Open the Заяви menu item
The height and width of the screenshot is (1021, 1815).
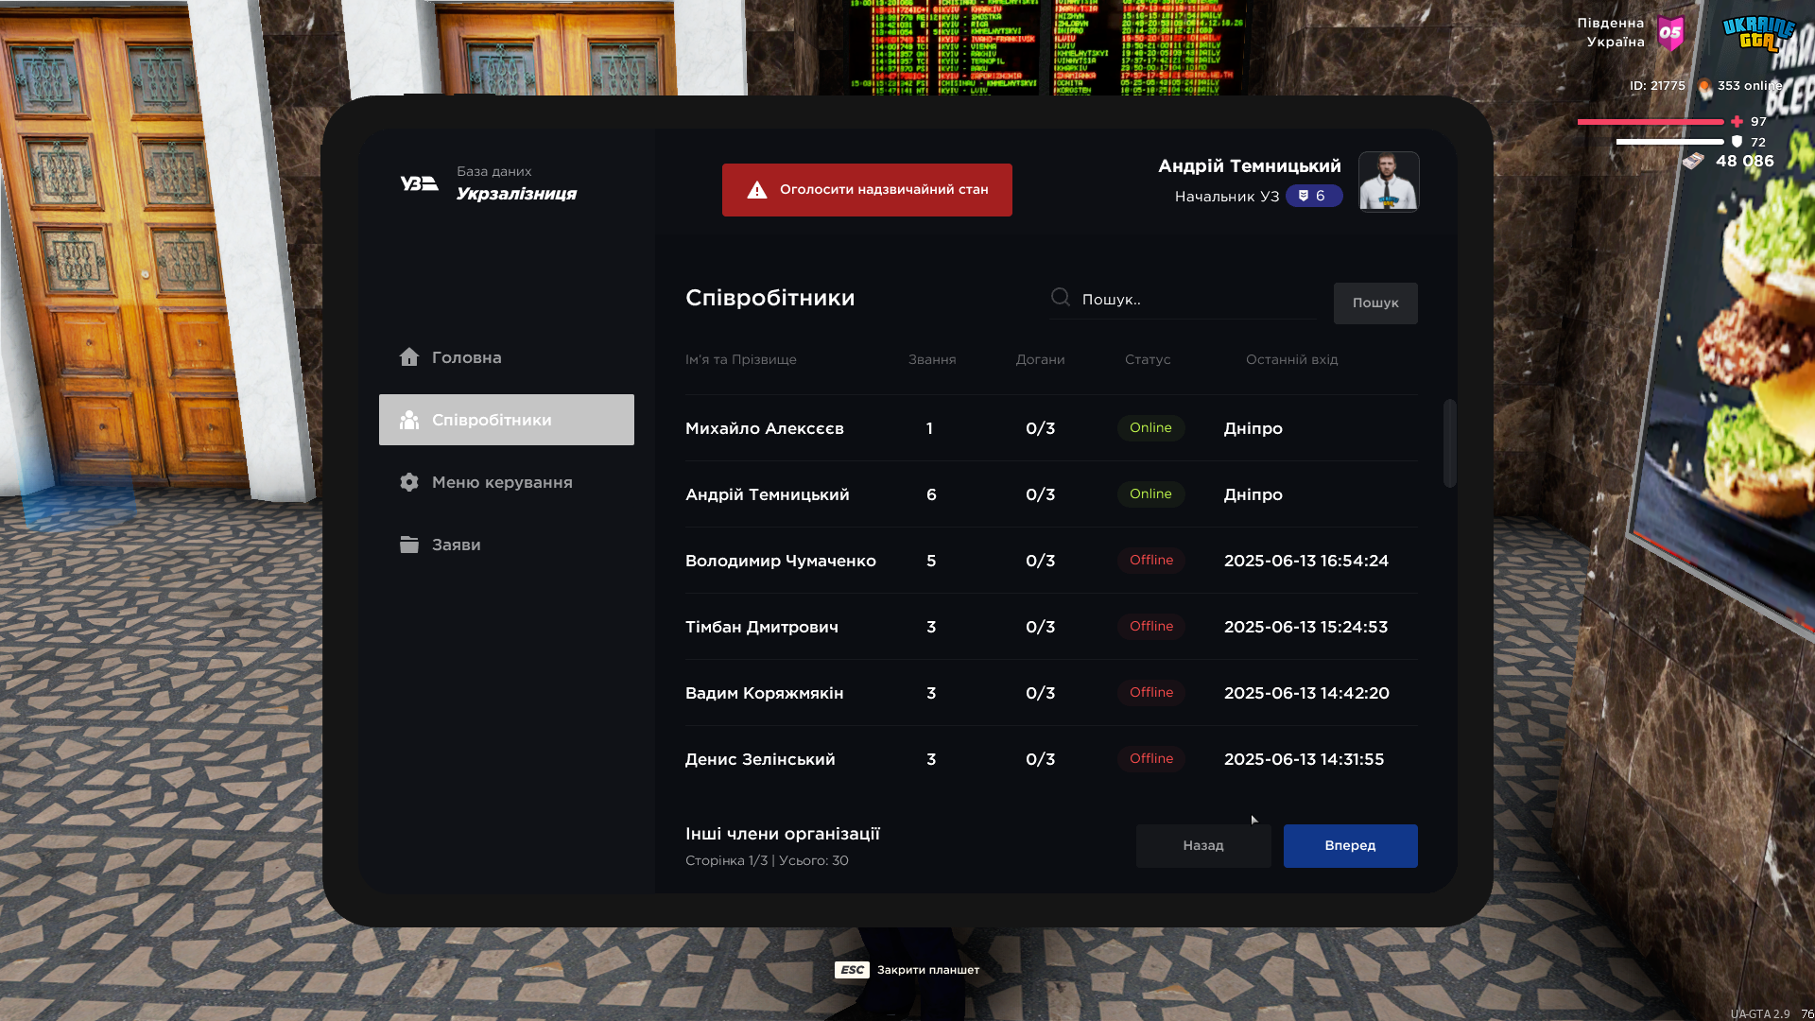pos(457,545)
